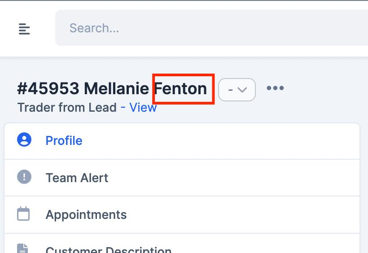Click the last name Fenton in the heading
368x253 pixels.
pos(181,89)
